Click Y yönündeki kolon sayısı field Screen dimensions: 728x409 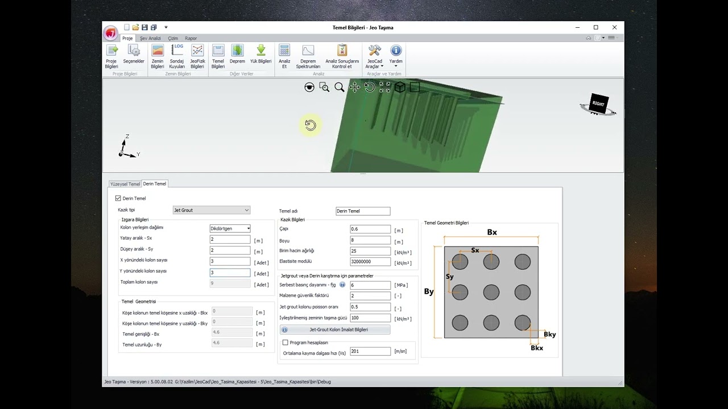(x=230, y=273)
